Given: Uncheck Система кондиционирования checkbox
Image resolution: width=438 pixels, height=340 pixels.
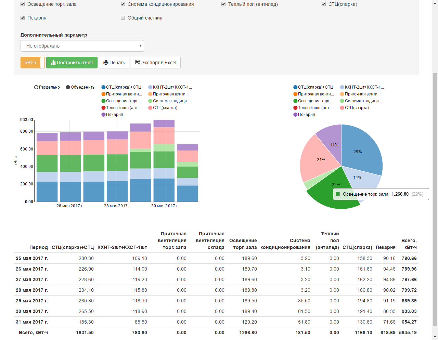Looking at the screenshot, I should (123, 4).
